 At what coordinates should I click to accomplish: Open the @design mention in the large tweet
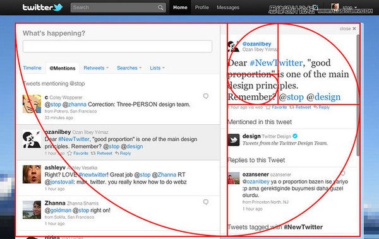(x=323, y=97)
